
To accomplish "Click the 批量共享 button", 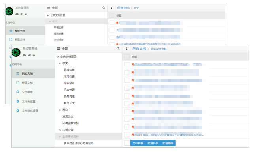I will click(x=153, y=143).
